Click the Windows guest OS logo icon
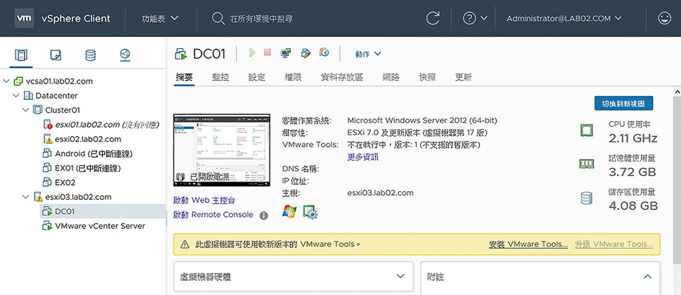This screenshot has width=681, height=295. click(289, 212)
